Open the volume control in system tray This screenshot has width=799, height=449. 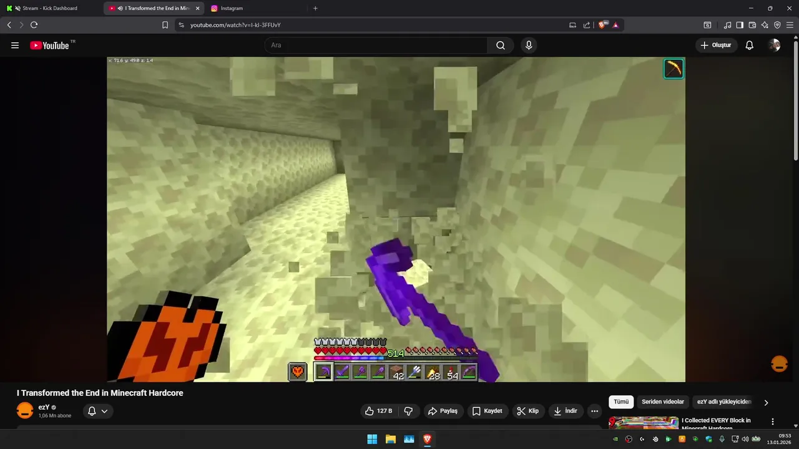[745, 439]
